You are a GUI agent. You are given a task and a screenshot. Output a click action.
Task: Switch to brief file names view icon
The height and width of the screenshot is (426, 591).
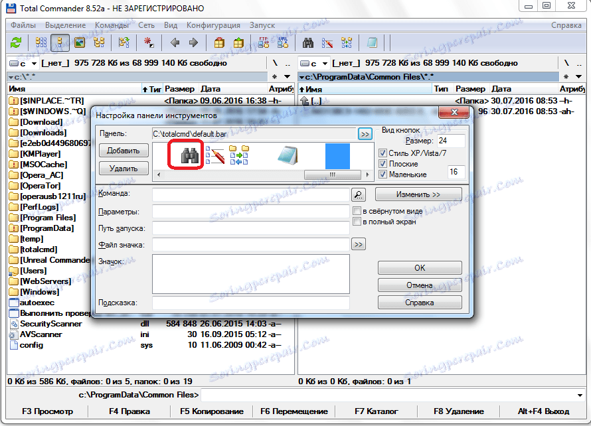tap(41, 42)
